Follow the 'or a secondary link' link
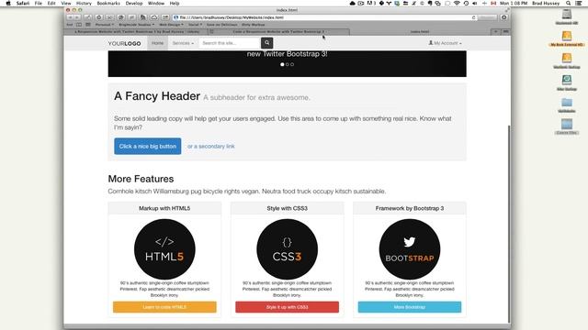 click(211, 147)
